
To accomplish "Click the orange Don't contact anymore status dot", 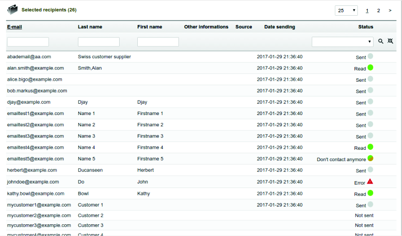I will 371,159.
